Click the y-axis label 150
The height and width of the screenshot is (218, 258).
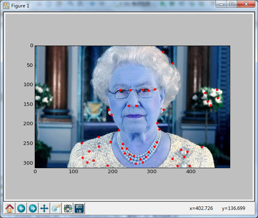coord(28,104)
